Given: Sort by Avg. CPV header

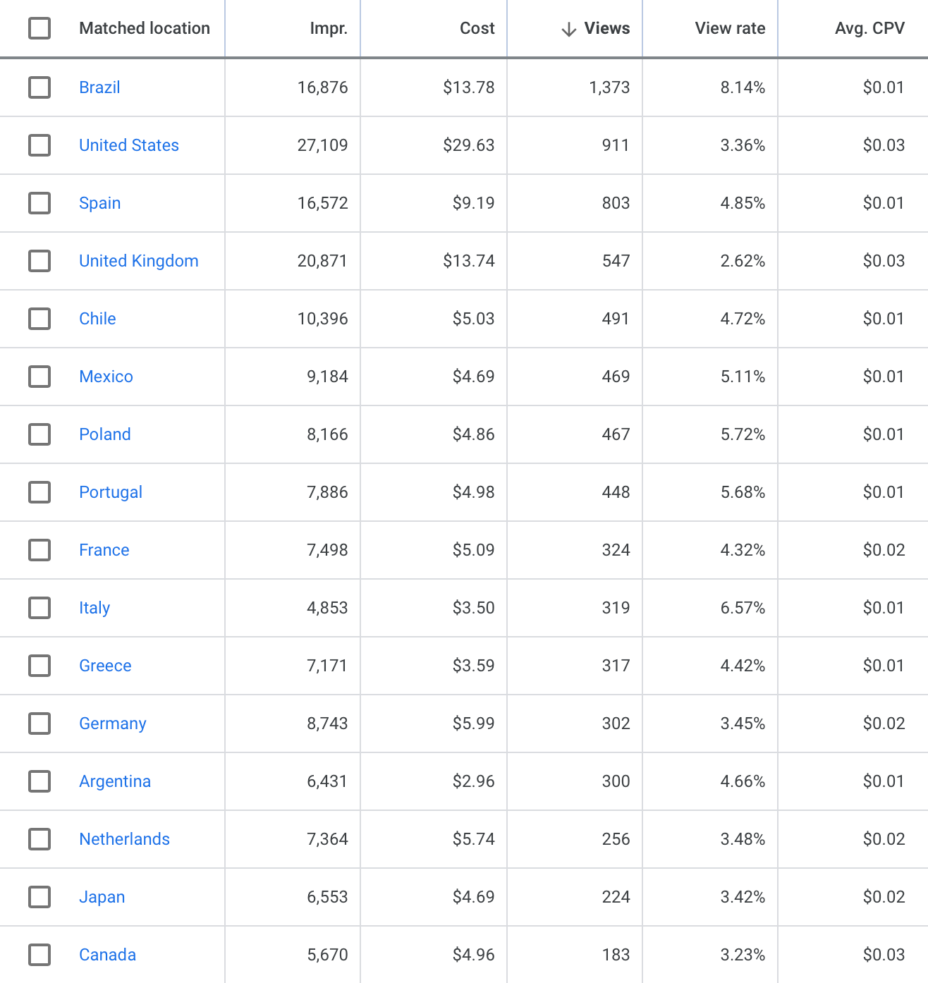Looking at the screenshot, I should [869, 28].
